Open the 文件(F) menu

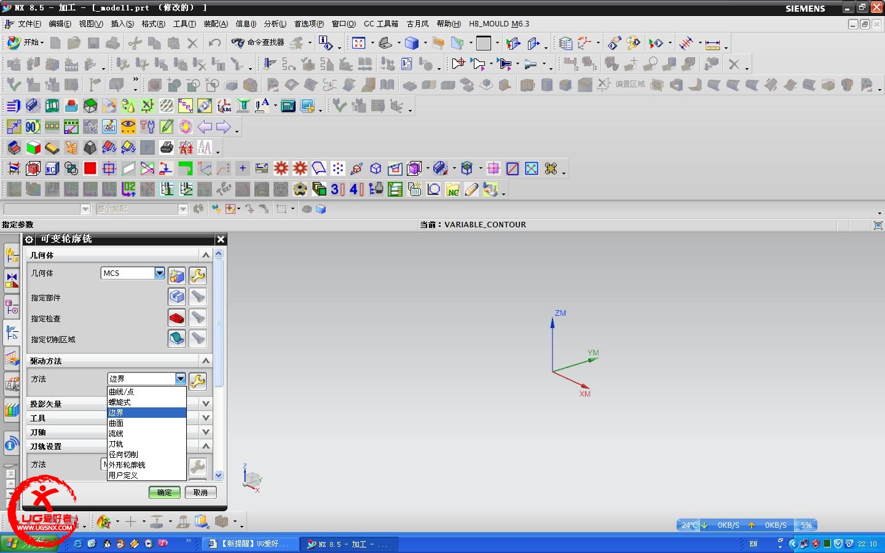(x=29, y=24)
